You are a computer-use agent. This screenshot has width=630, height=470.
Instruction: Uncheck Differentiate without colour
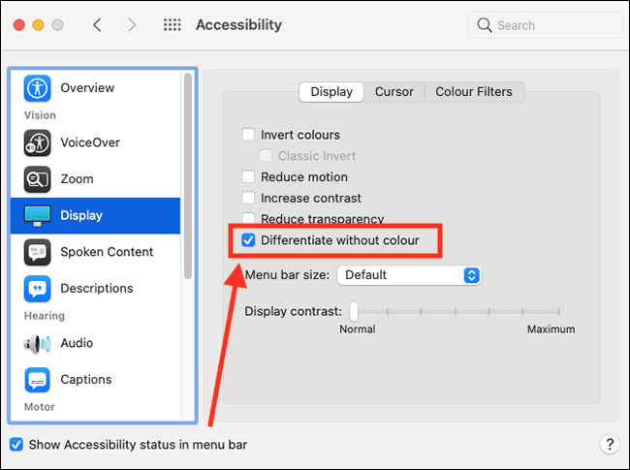[x=248, y=240]
